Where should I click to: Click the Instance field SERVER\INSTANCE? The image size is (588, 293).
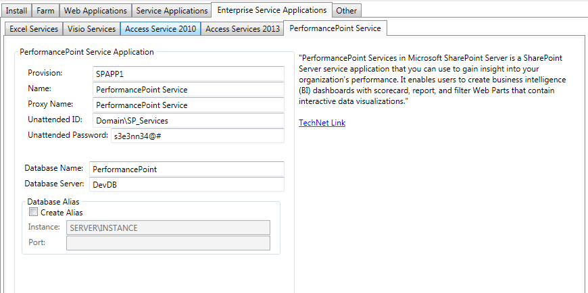click(x=168, y=228)
